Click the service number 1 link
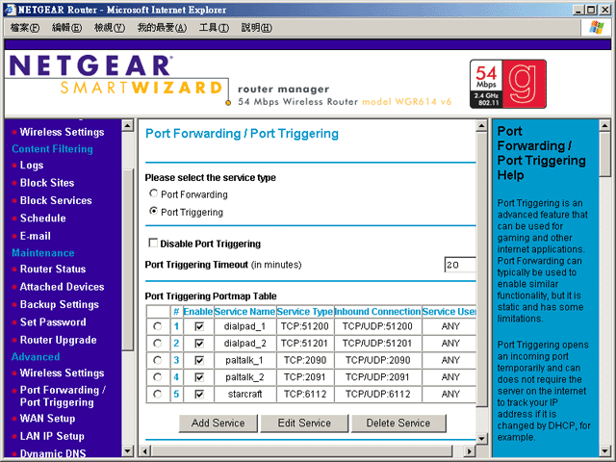This screenshot has width=616, height=462. coord(176,326)
